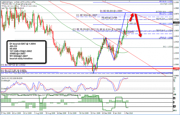
Task: Click the USDCHF,Daily chart title text
Action: (7, 2)
